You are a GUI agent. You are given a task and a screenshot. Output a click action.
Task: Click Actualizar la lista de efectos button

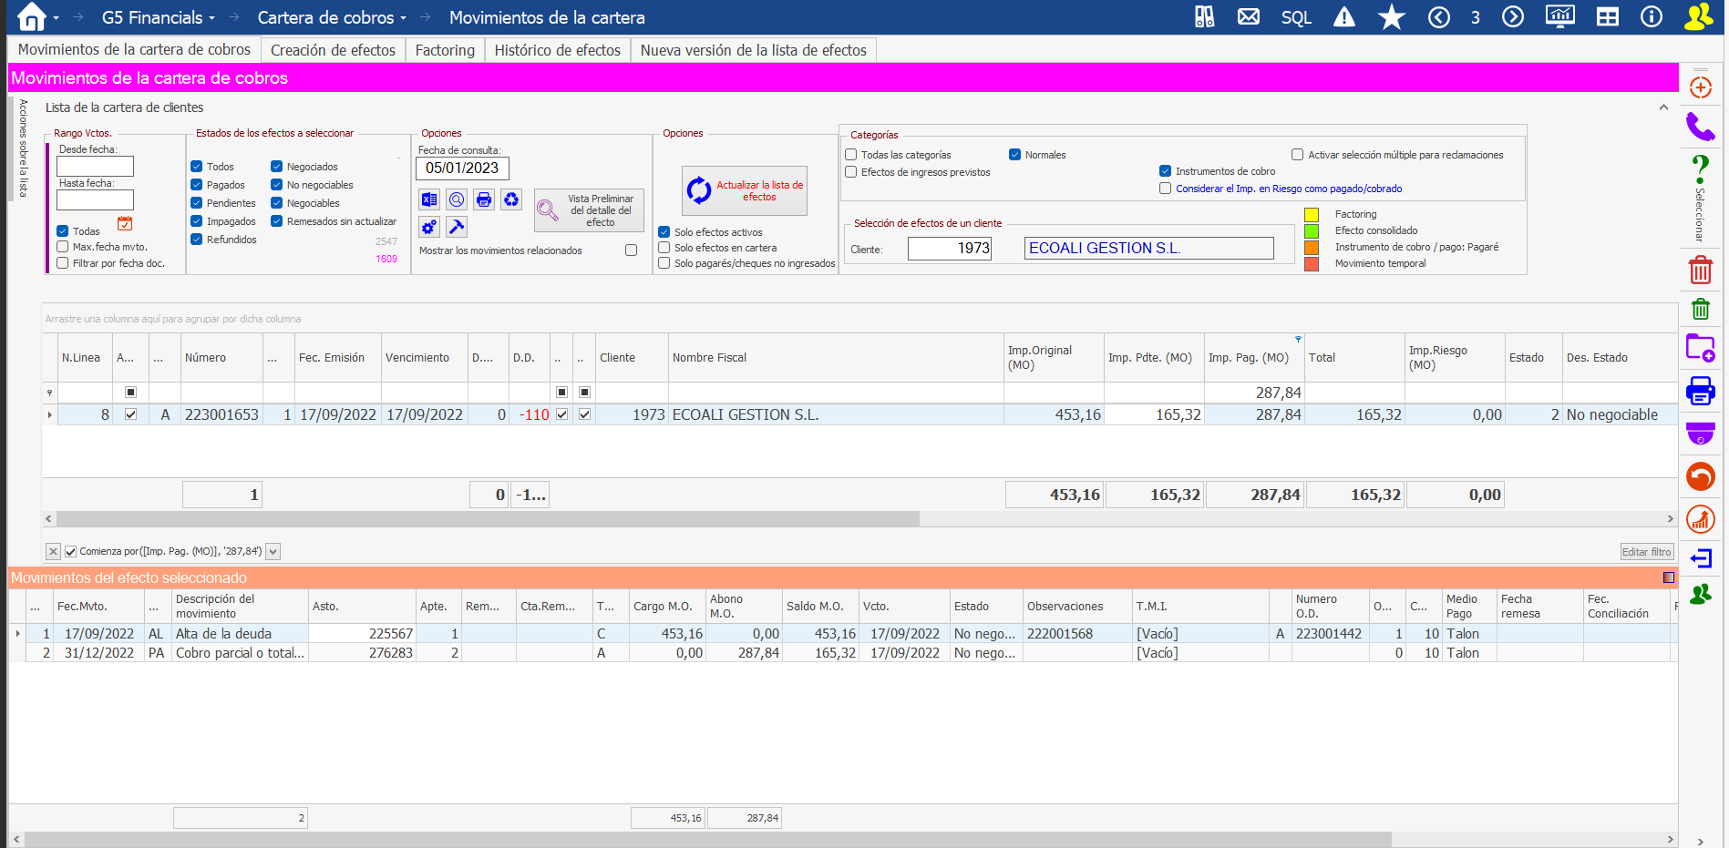click(745, 190)
